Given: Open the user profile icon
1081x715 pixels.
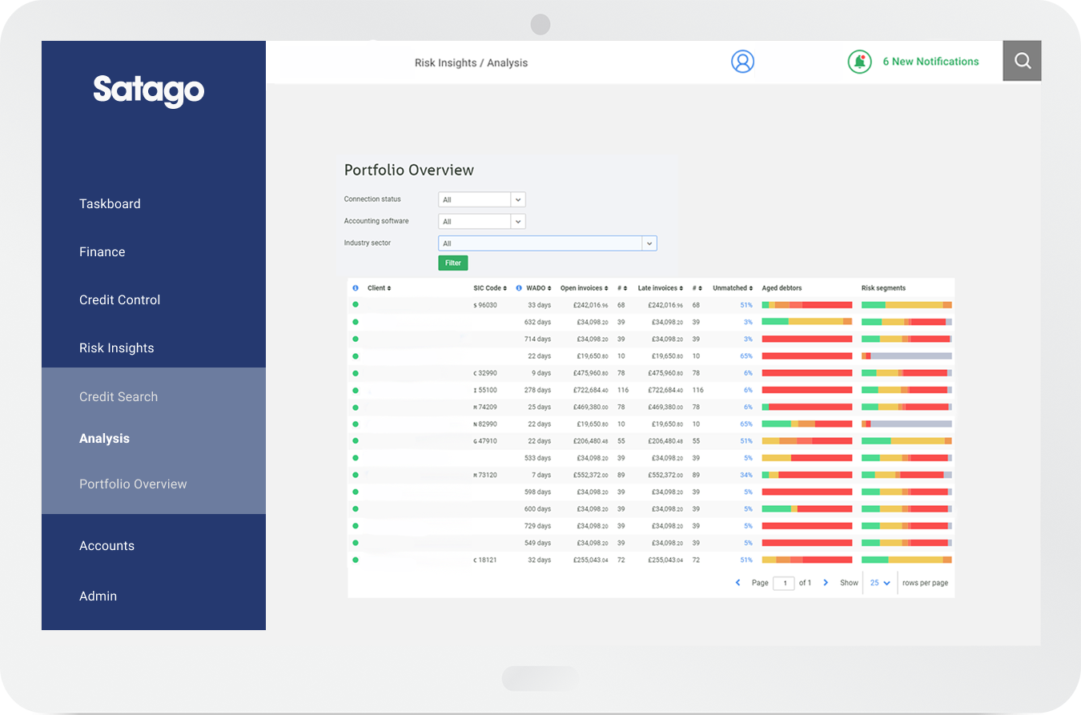Looking at the screenshot, I should 742,62.
